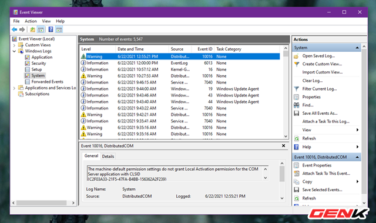The width and height of the screenshot is (376, 223).
Task: Select the Forwarded Events log
Action: tap(47, 82)
